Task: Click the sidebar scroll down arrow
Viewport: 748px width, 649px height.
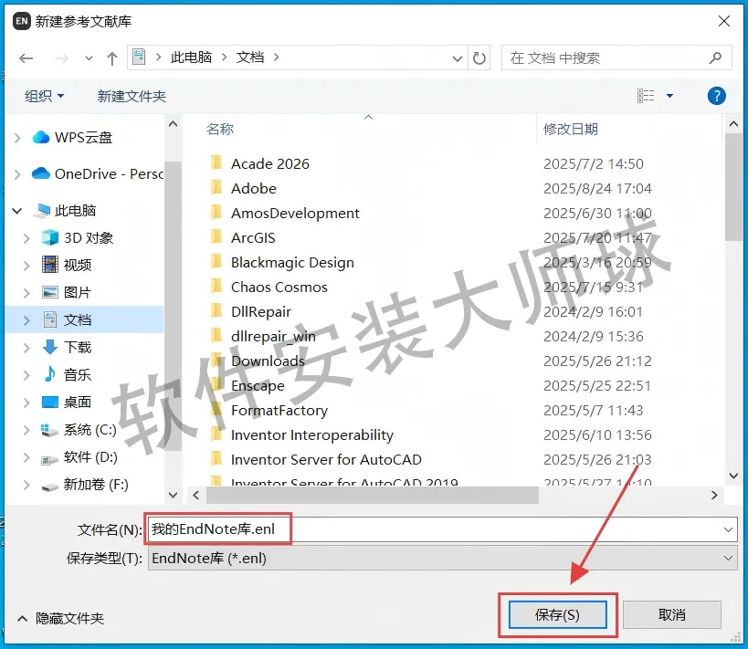Action: [x=174, y=496]
